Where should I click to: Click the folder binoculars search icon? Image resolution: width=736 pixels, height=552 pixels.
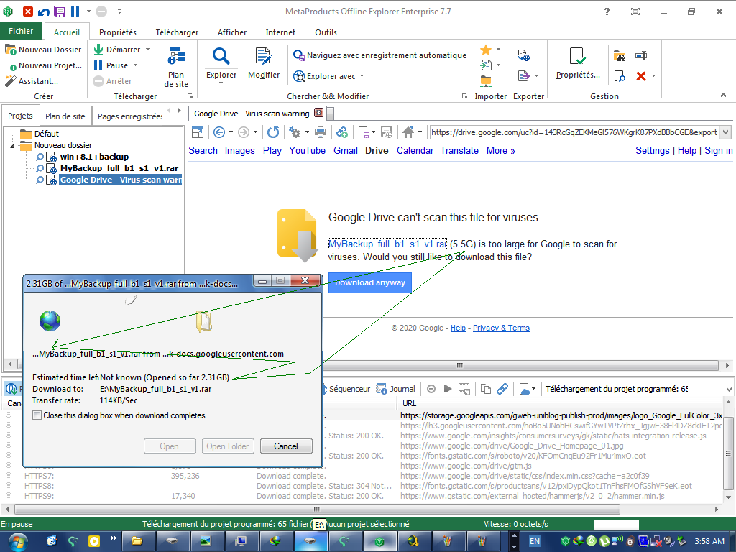click(620, 56)
